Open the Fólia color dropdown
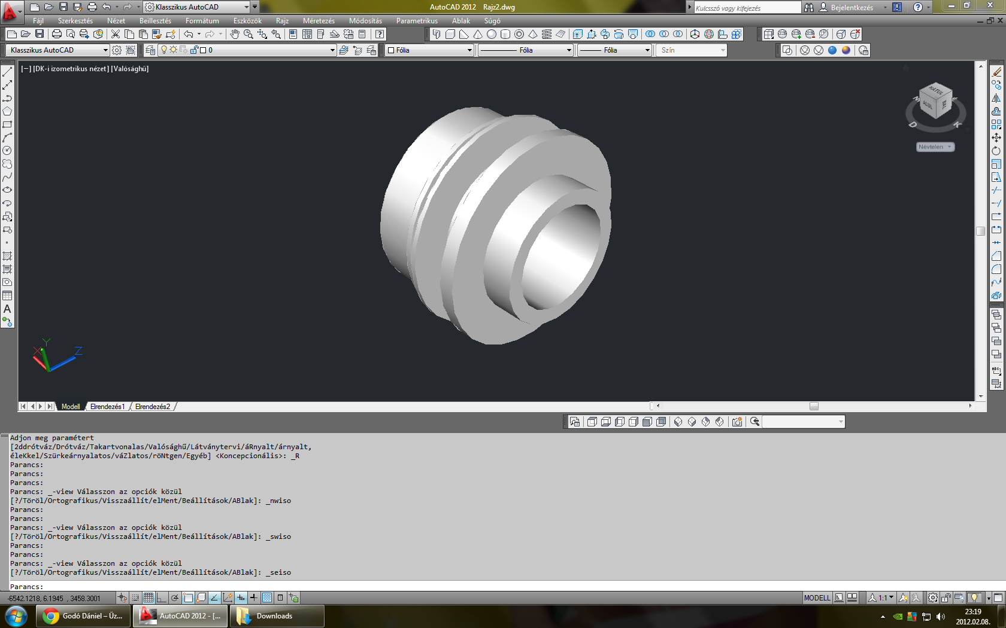1006x628 pixels. (469, 50)
